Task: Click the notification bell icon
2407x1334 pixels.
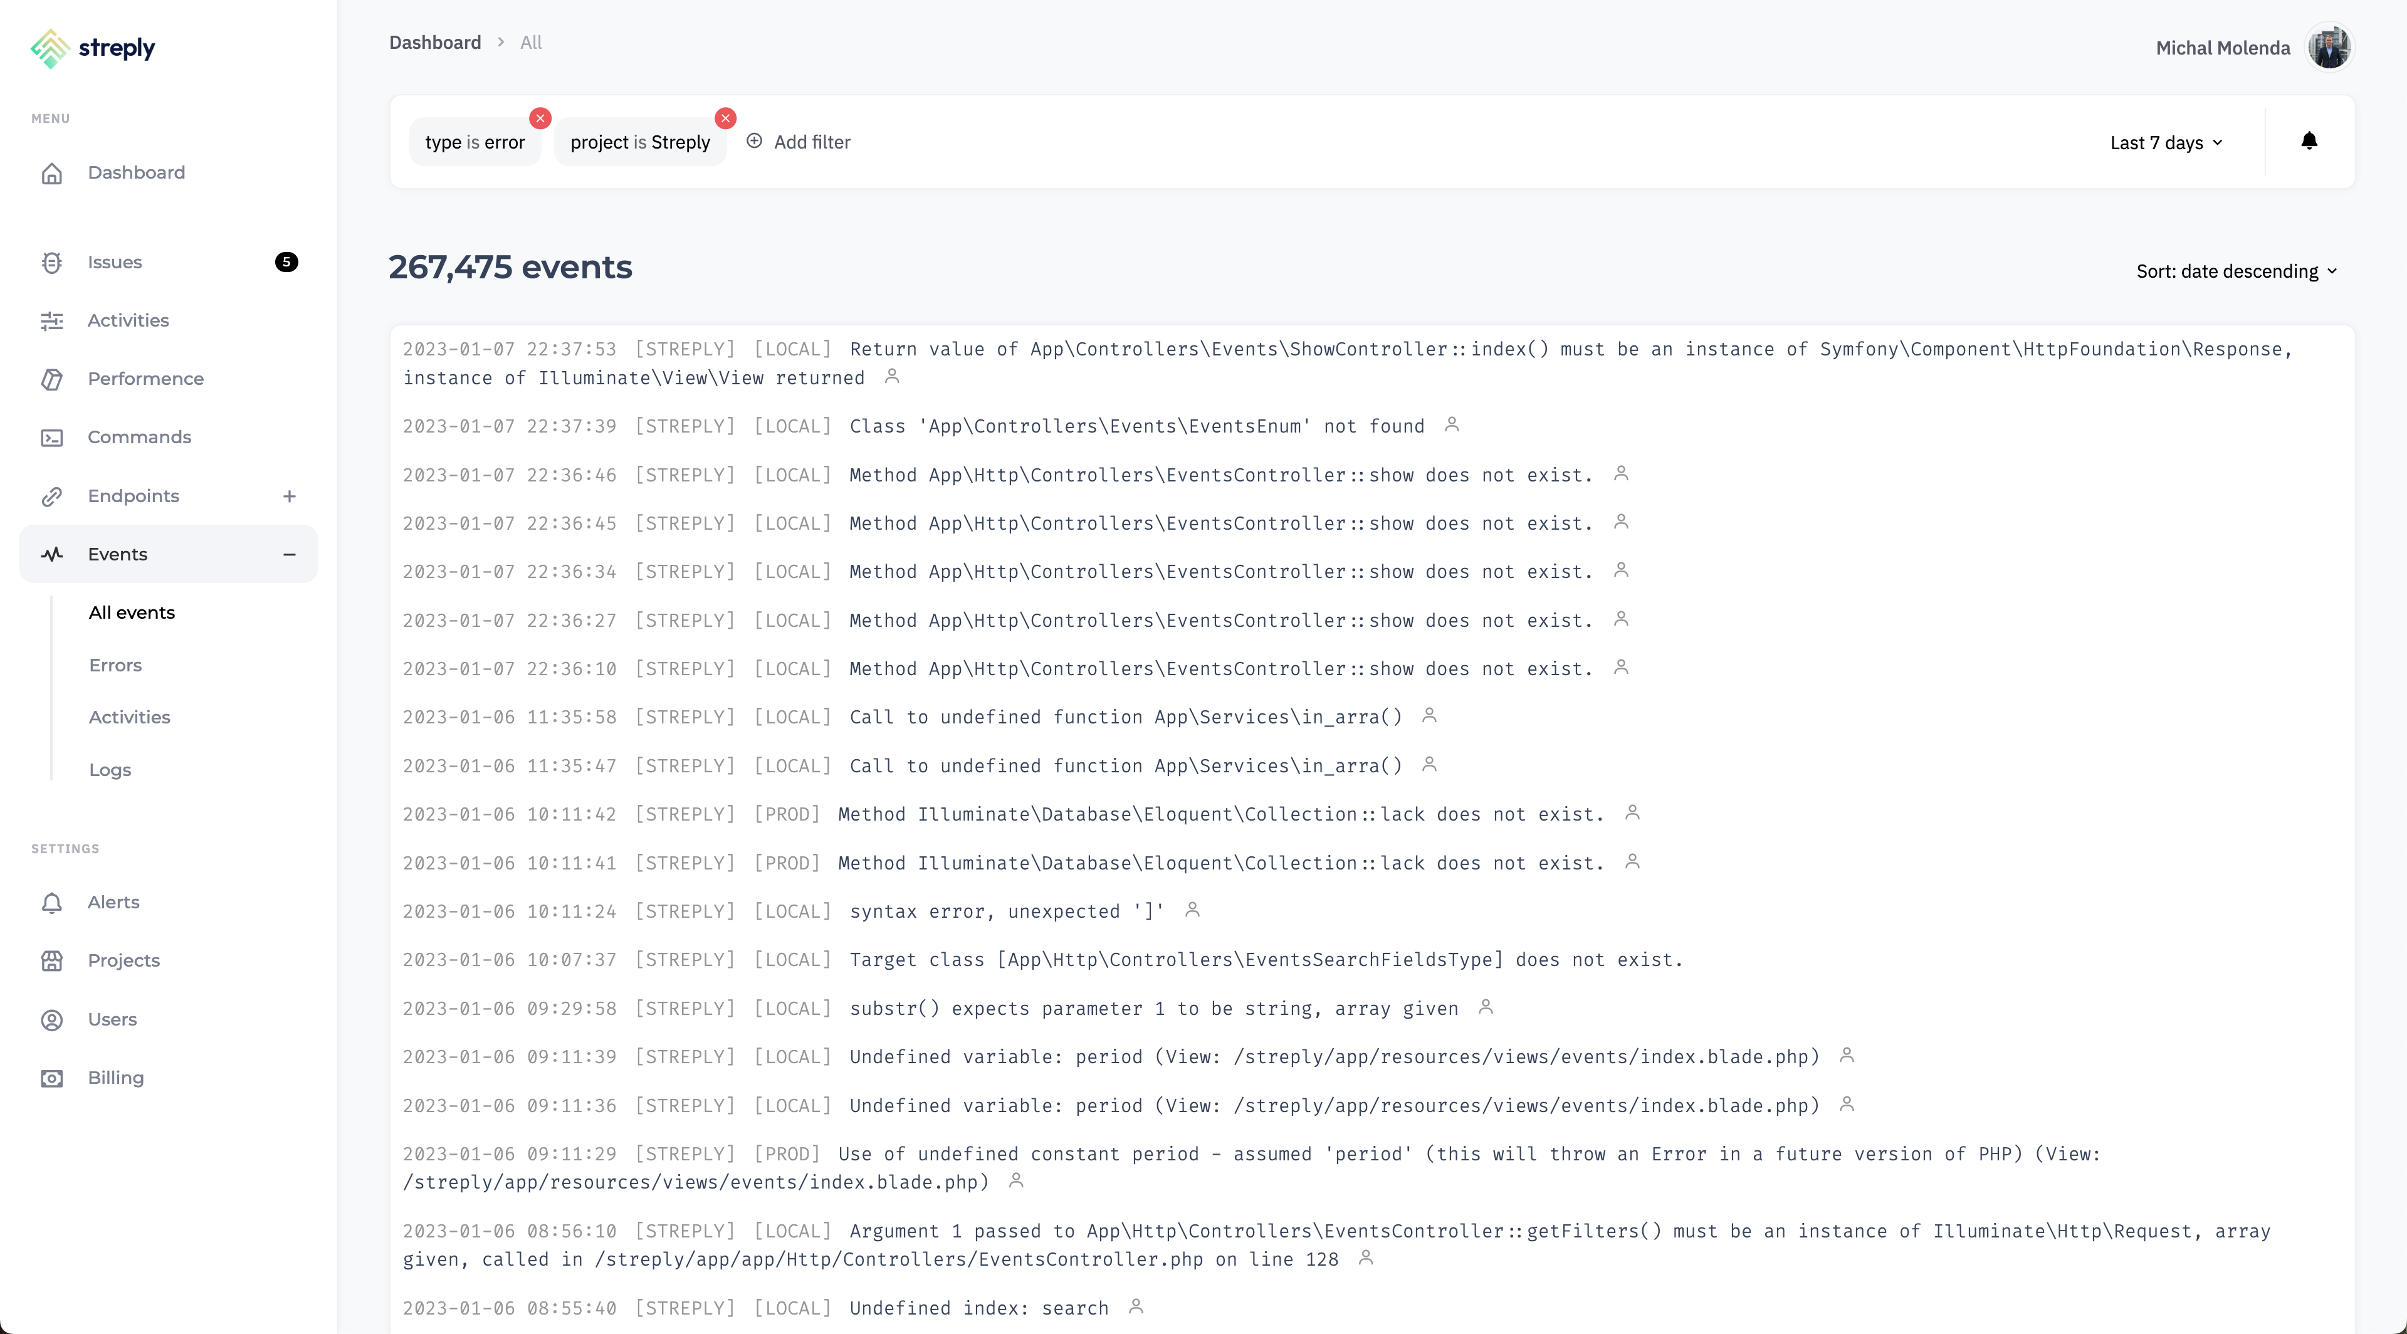Action: pos(2309,141)
